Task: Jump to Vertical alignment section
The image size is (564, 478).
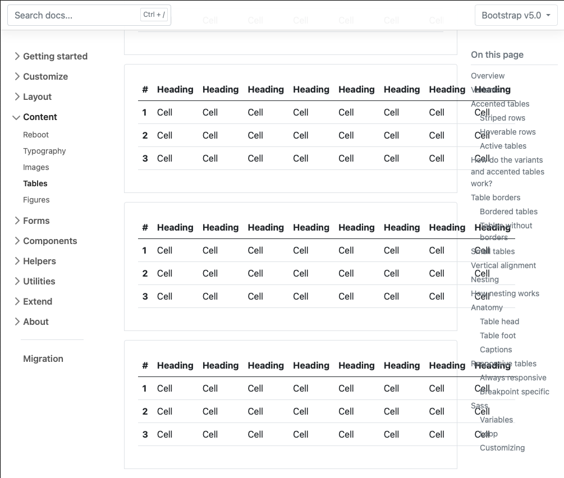Action: click(x=503, y=265)
